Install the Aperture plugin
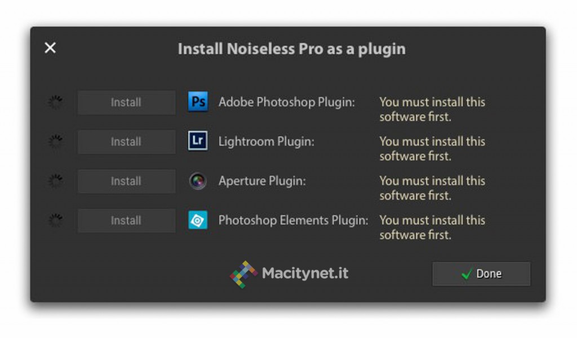This screenshot has height=338, width=577. [x=126, y=181]
